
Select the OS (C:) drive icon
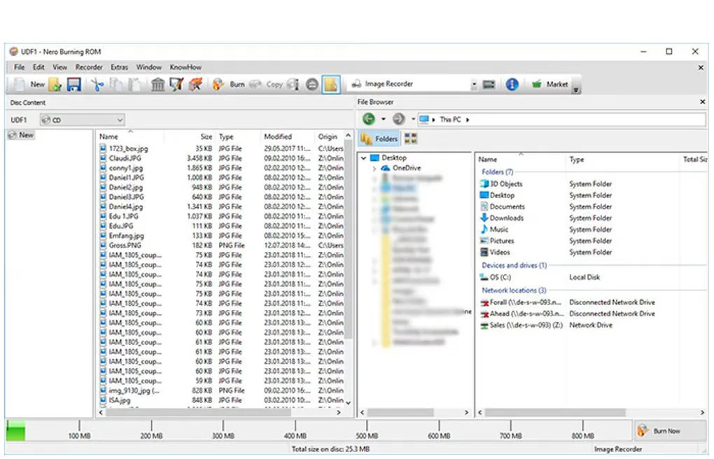(x=484, y=277)
